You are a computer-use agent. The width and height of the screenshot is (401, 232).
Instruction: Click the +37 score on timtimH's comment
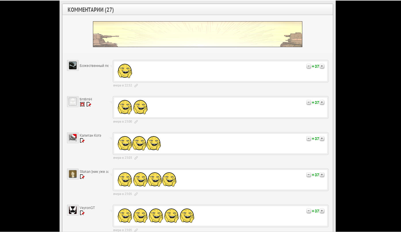click(316, 103)
